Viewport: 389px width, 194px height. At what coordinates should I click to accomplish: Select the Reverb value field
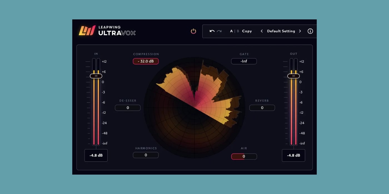pos(262,108)
